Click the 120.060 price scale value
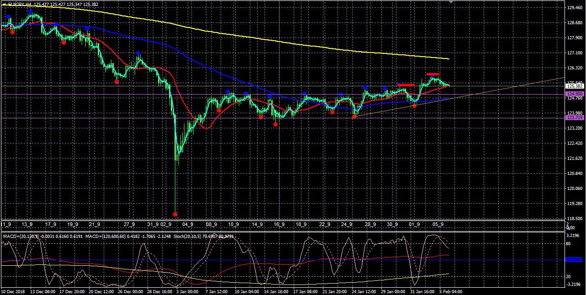The height and width of the screenshot is (295, 586). (x=575, y=188)
